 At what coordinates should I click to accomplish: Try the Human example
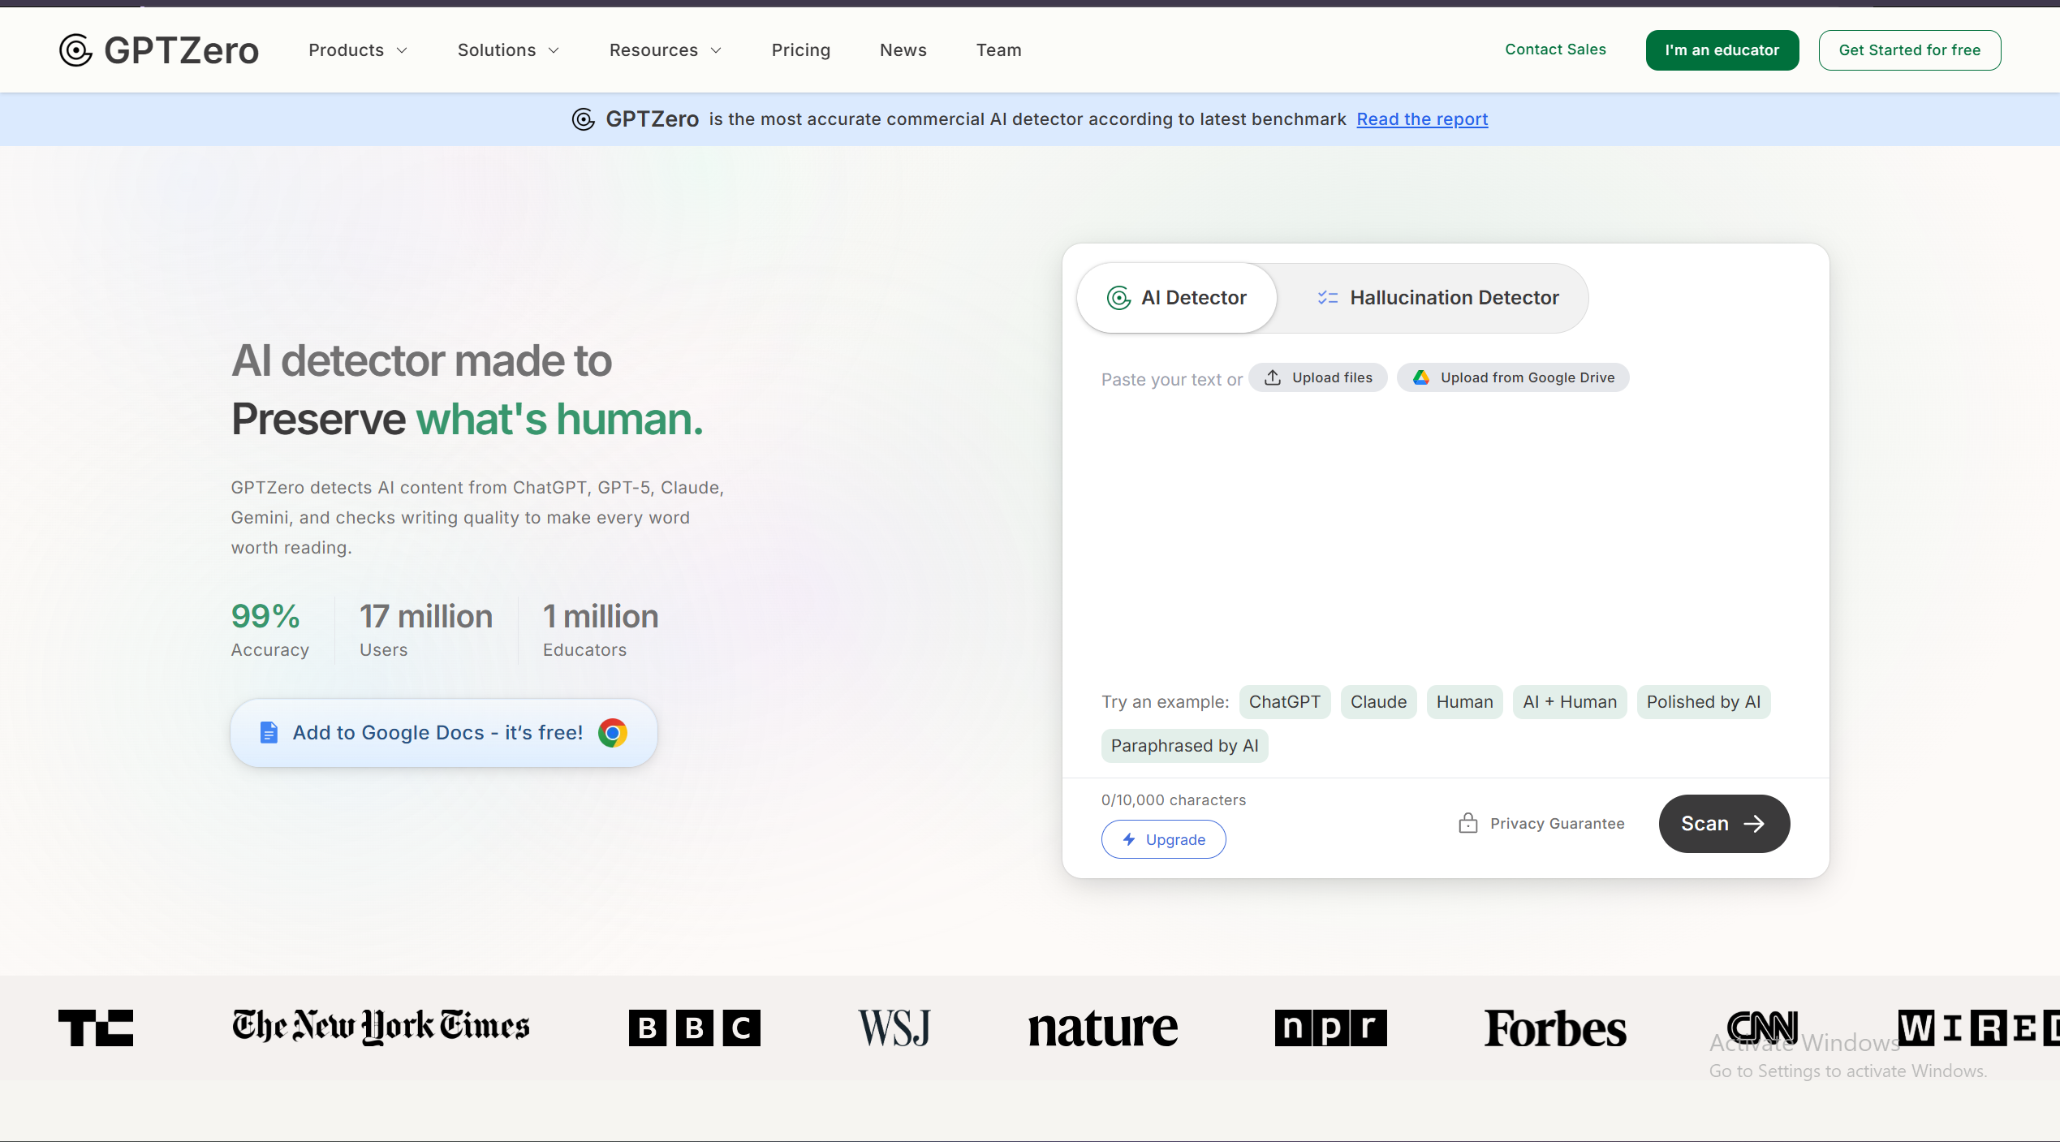1464,702
